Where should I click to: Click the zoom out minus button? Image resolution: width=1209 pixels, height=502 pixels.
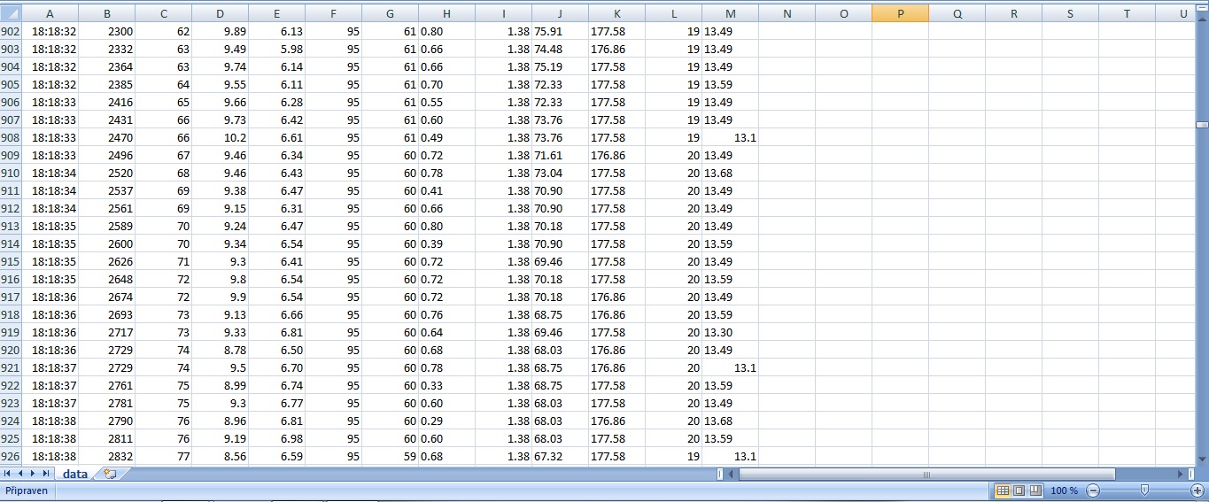1093,490
